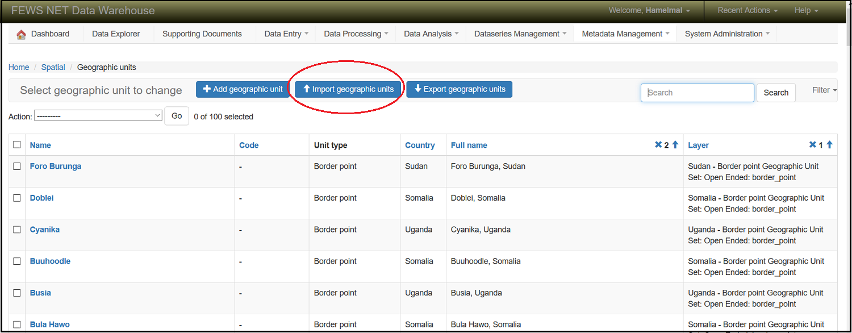Open the Doblei geographic unit link
The image size is (852, 333).
click(41, 198)
